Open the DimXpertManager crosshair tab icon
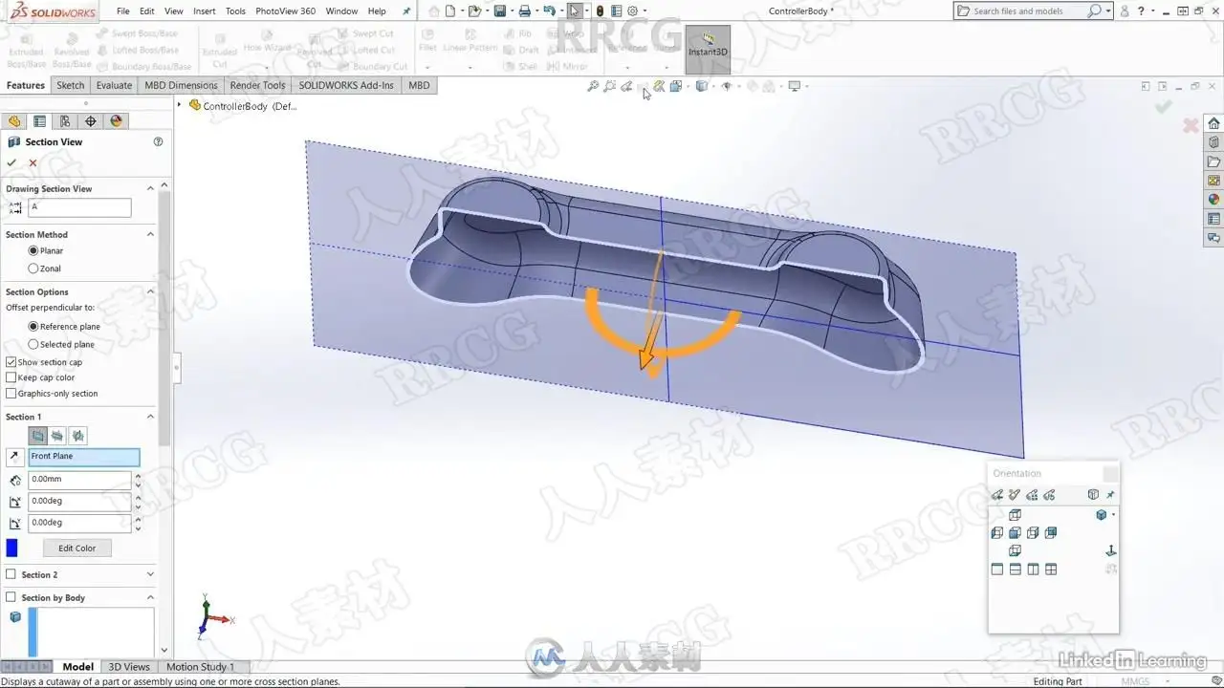Image resolution: width=1224 pixels, height=688 pixels. click(x=91, y=121)
